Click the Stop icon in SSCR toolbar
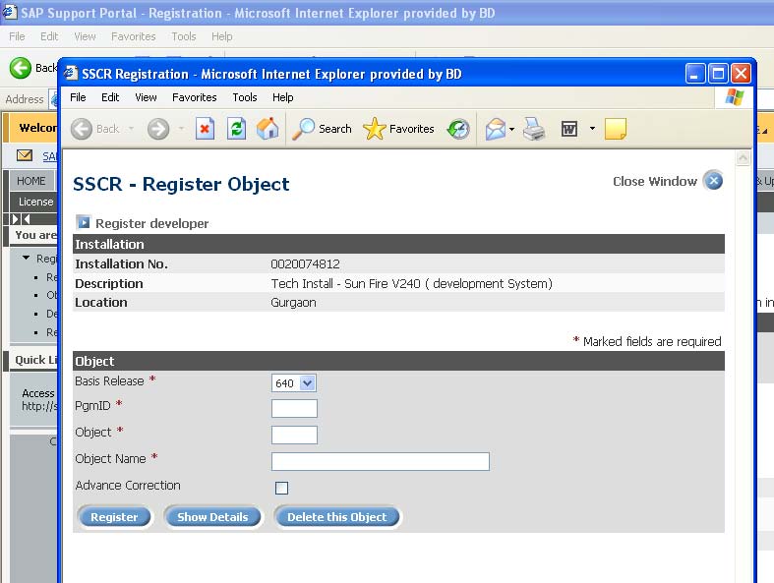Image resolution: width=774 pixels, height=583 pixels. (205, 130)
